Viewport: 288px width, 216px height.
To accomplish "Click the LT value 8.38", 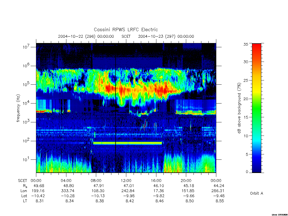I will click(100, 201).
